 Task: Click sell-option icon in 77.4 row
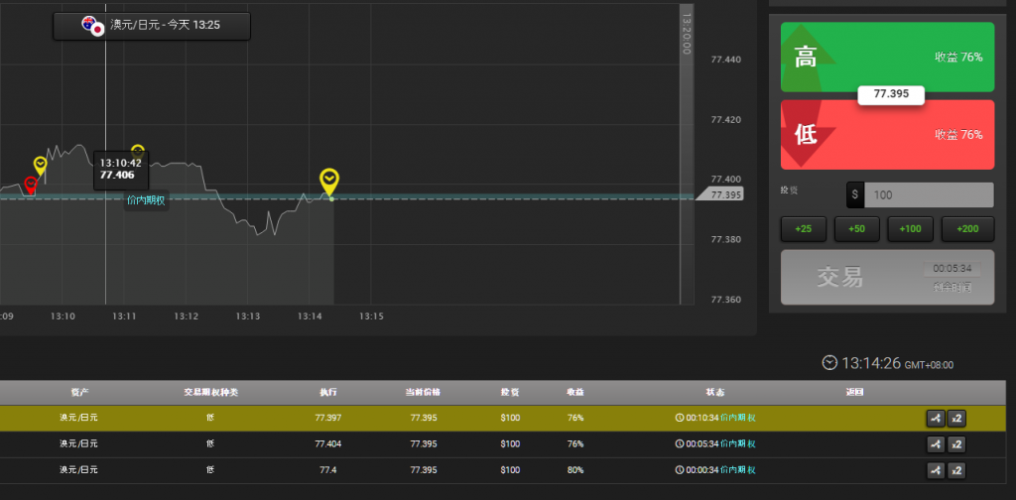(x=935, y=470)
